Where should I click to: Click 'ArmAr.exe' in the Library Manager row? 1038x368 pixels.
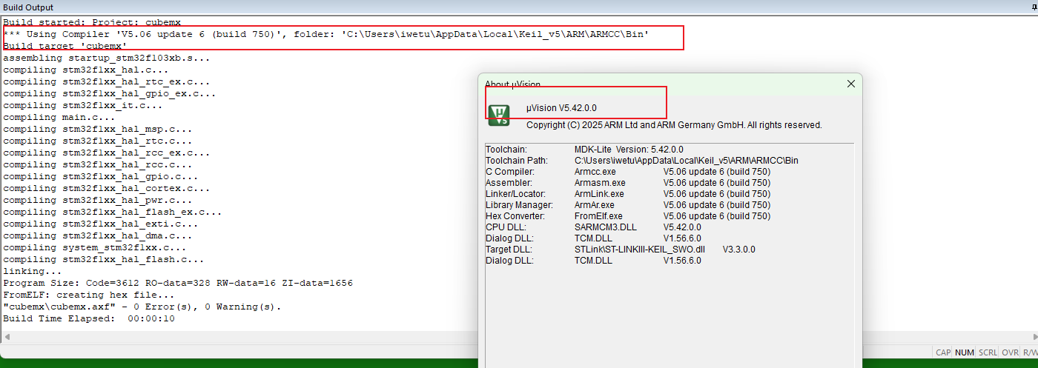click(595, 204)
